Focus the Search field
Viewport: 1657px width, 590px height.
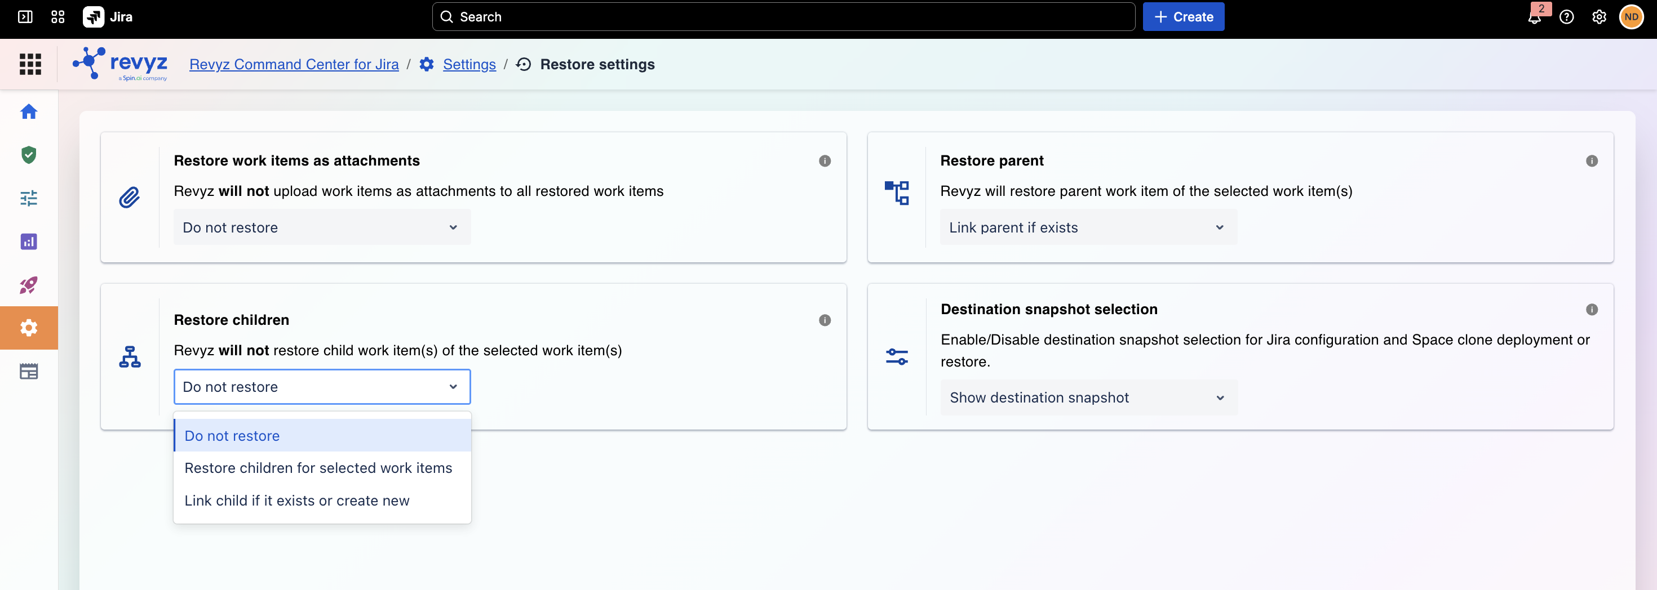783,17
